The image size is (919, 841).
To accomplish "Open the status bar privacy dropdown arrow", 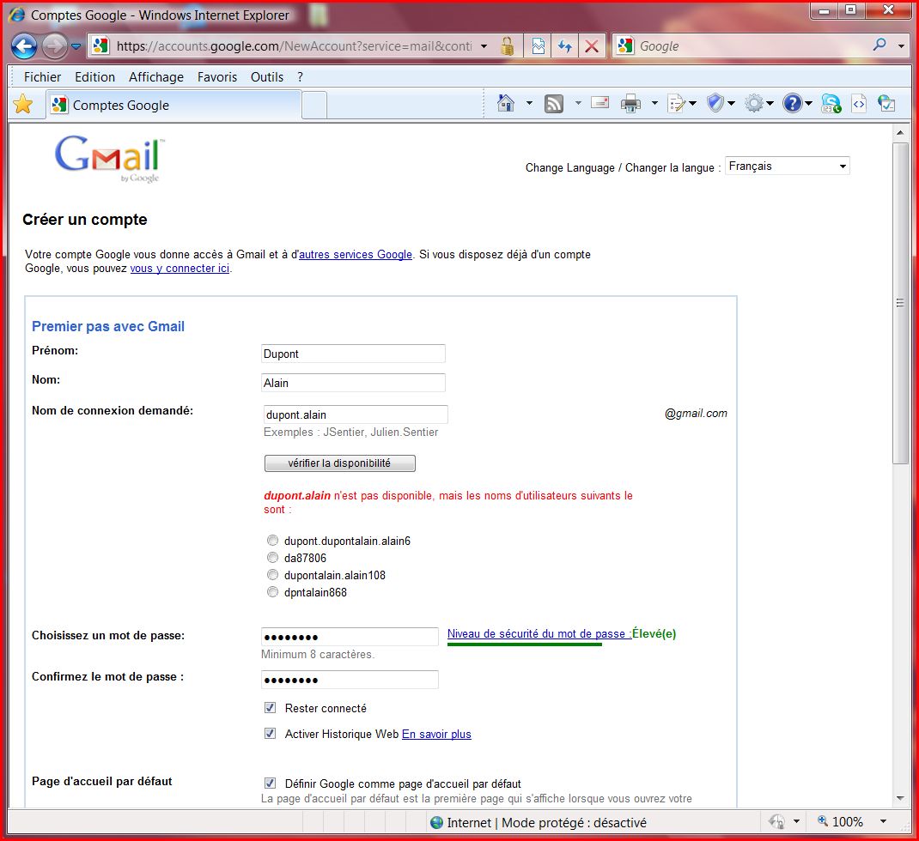I will pos(796,821).
